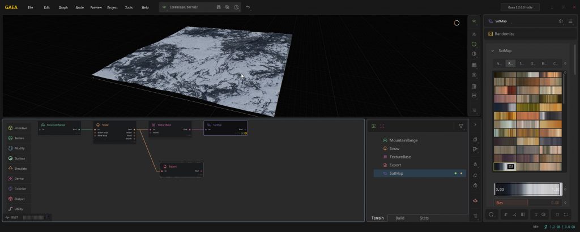Click the filter funnel icon in node list
Viewport: 580px width, 232px height.
click(461, 126)
